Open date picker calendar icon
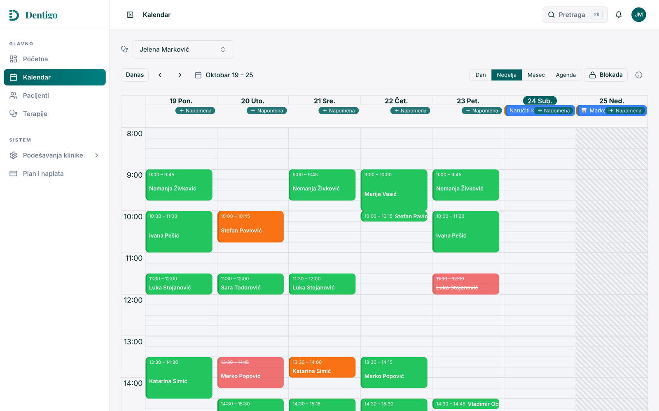 coord(198,75)
